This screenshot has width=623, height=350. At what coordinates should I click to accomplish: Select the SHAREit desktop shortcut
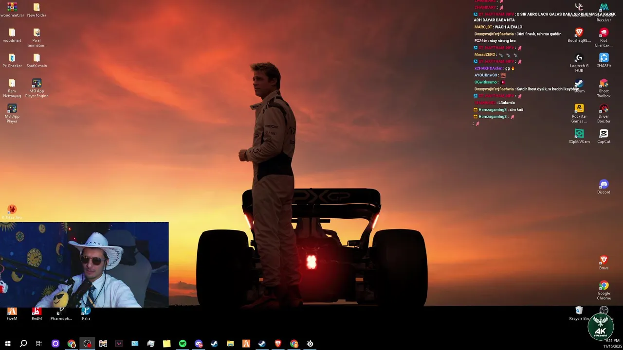tap(604, 60)
